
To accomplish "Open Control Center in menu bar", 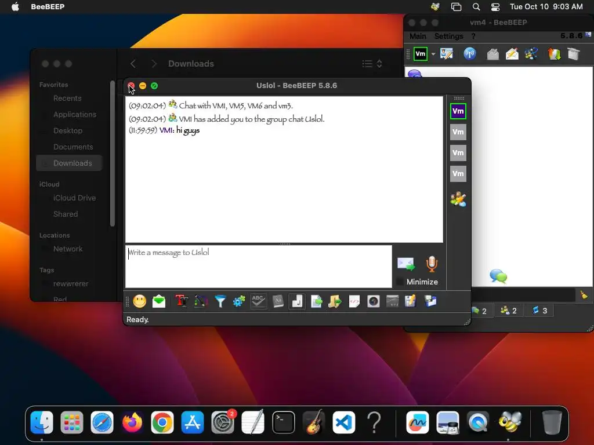I will click(x=495, y=7).
